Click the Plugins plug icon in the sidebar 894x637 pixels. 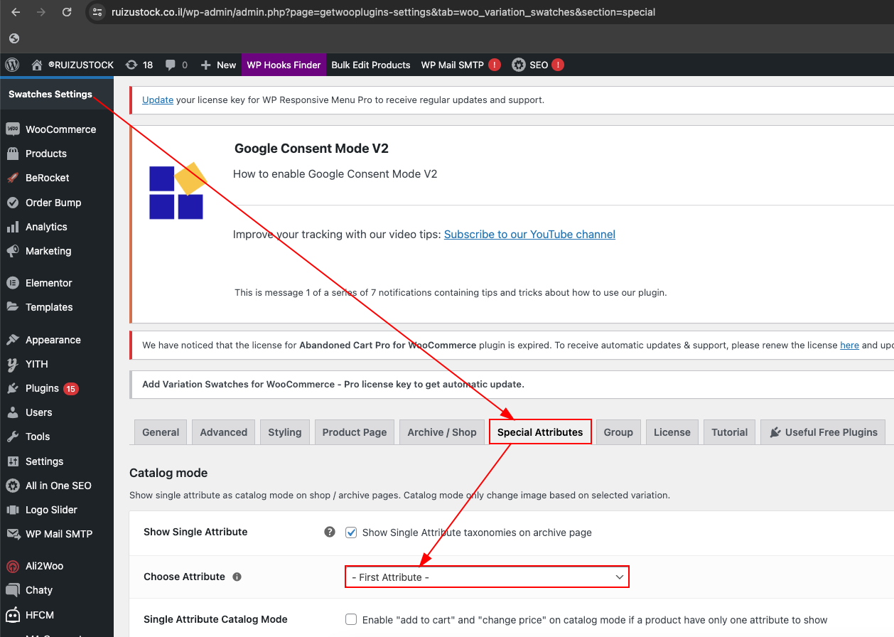(12, 388)
